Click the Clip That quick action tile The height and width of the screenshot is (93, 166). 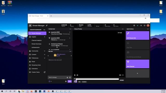tap(137, 45)
